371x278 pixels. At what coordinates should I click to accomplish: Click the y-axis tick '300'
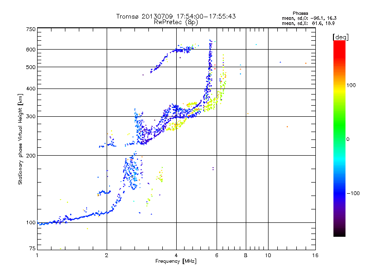(31, 117)
